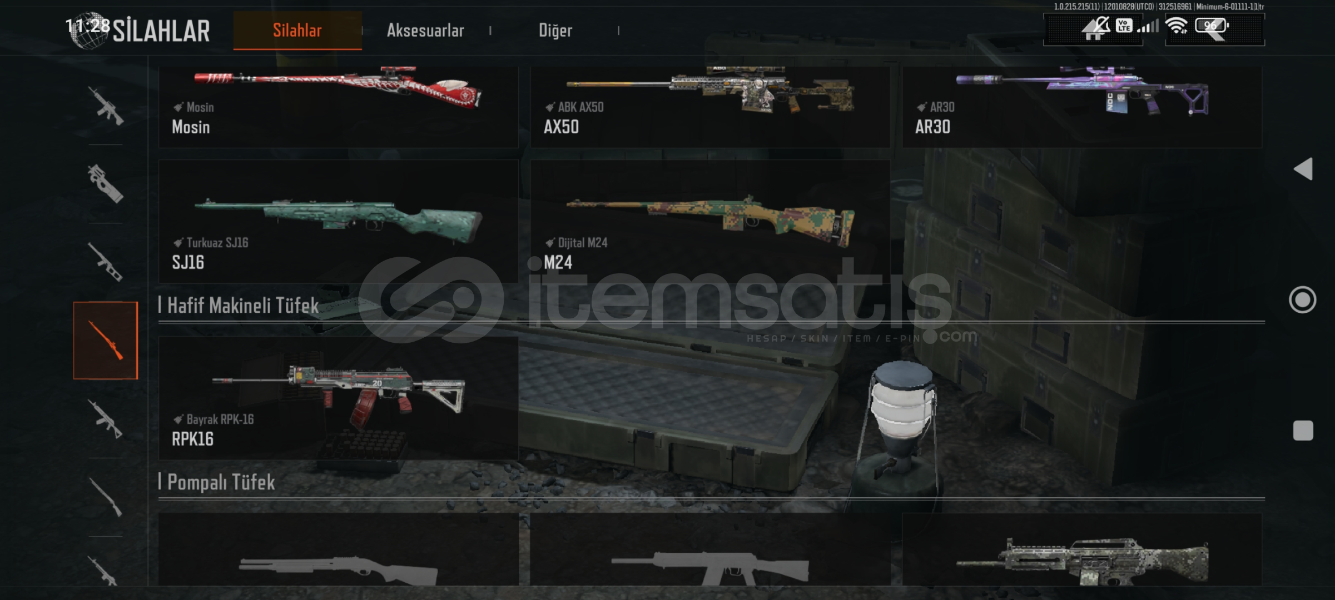The width and height of the screenshot is (1335, 600).
Task: Open the highlighted orange sniper rifle category
Action: click(106, 341)
